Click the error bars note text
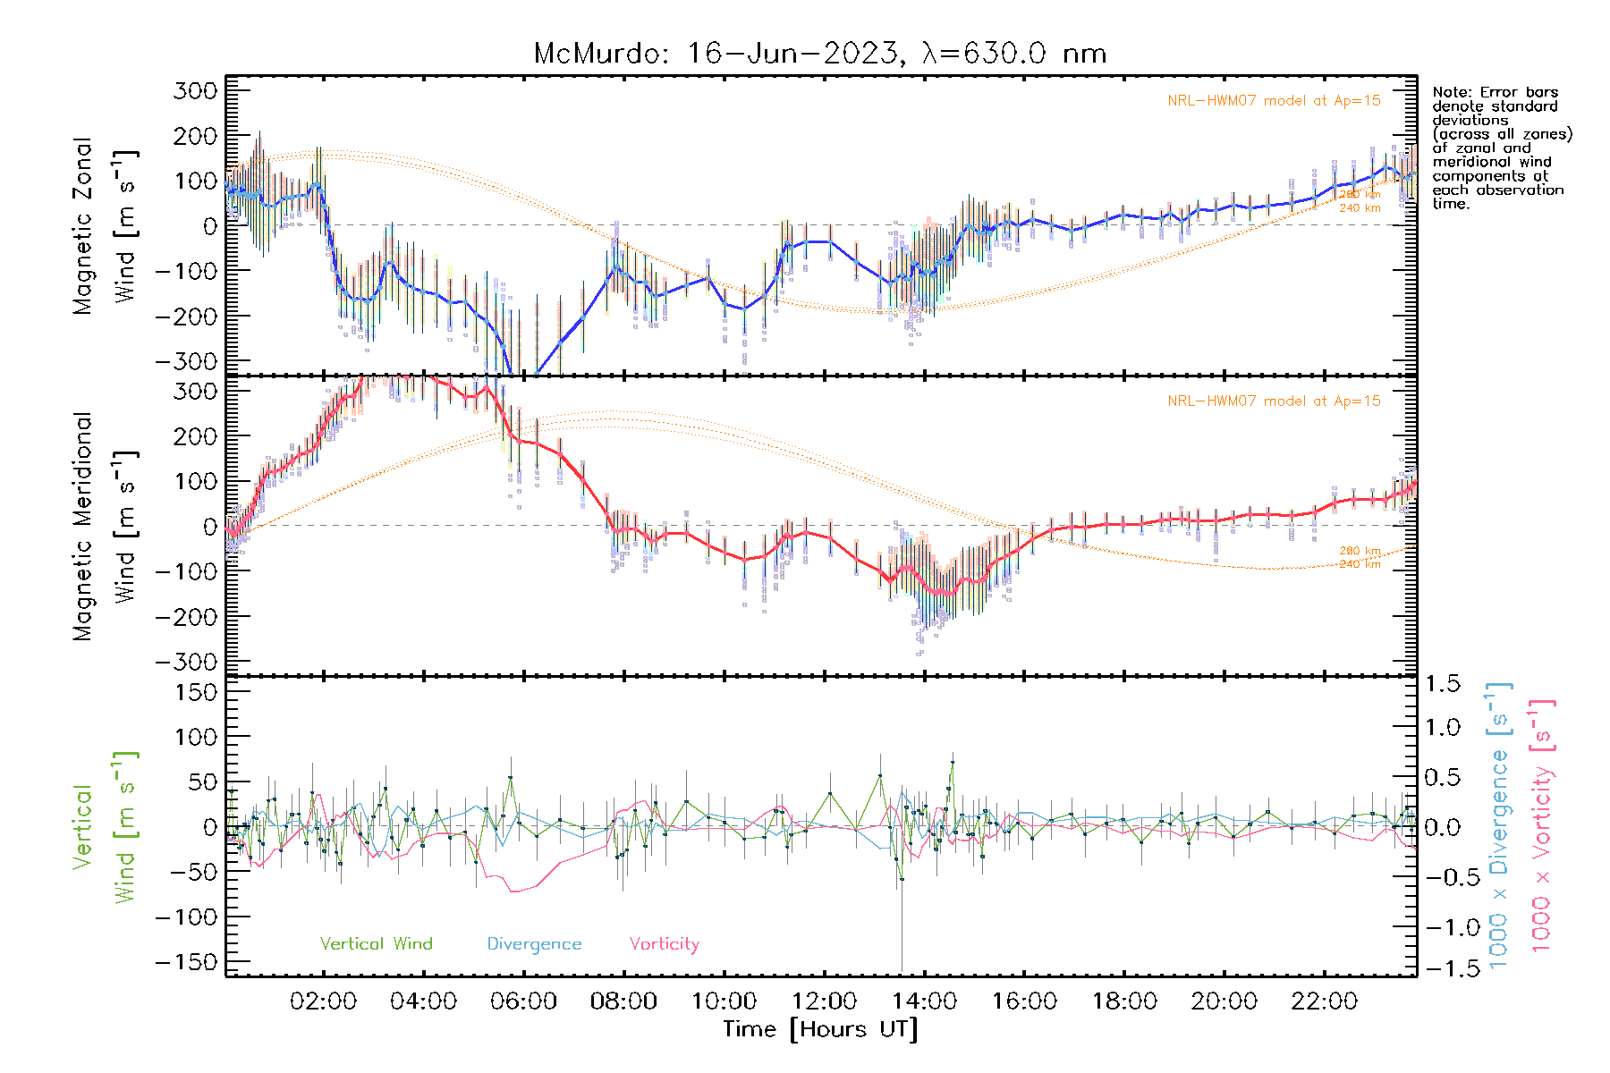 tap(1501, 148)
